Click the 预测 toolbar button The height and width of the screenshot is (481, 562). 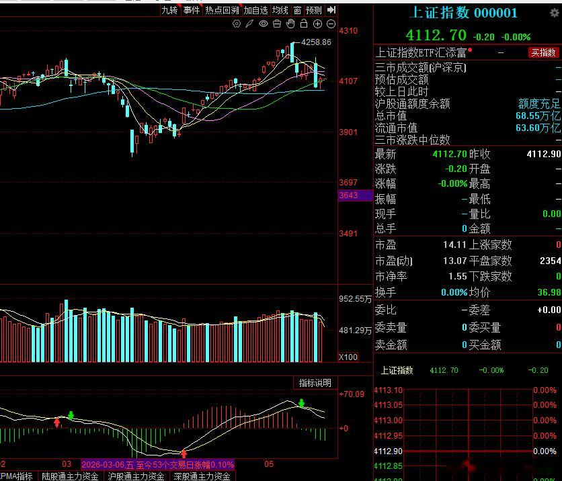click(x=314, y=10)
